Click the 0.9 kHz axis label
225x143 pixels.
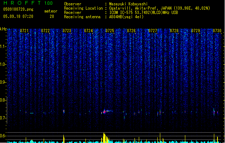pyautogui.click(x=3, y=82)
